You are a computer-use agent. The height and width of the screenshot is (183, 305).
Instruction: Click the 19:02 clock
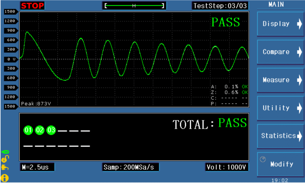click(x=280, y=180)
